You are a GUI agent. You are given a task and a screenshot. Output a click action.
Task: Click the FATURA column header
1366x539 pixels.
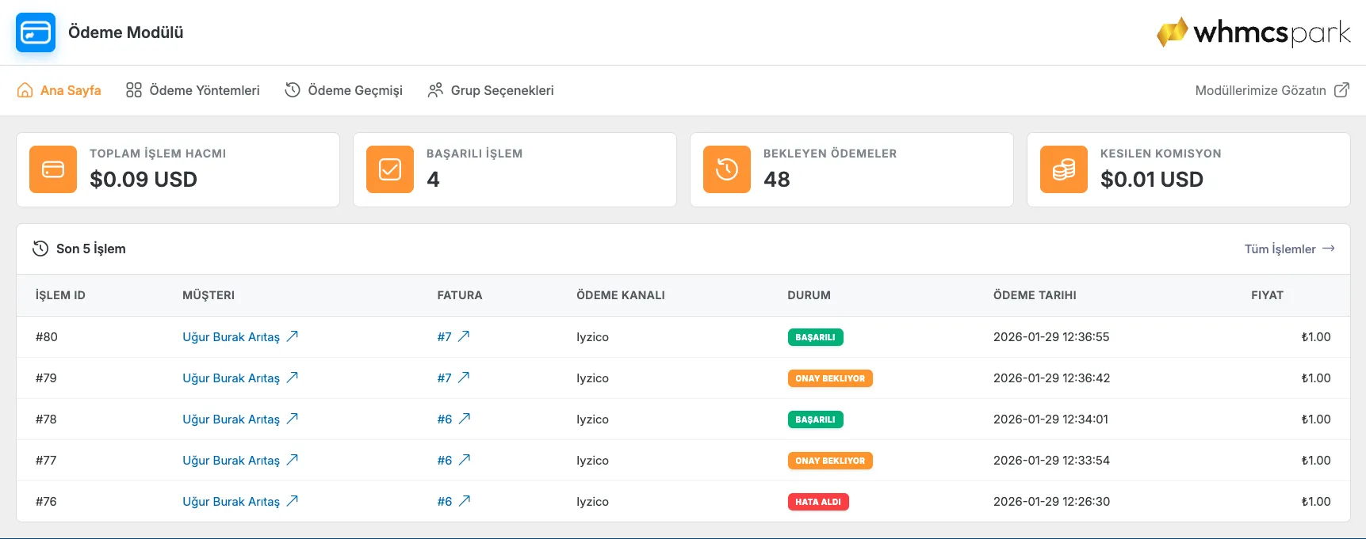click(x=460, y=295)
